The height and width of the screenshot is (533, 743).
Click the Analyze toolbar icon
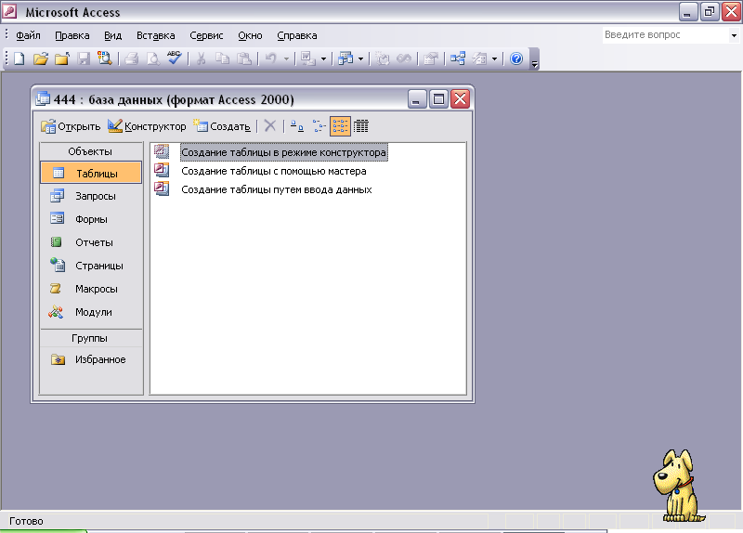click(x=345, y=58)
